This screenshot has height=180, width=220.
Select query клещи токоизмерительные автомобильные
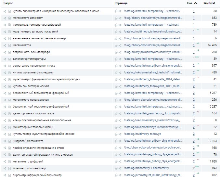(42, 120)
